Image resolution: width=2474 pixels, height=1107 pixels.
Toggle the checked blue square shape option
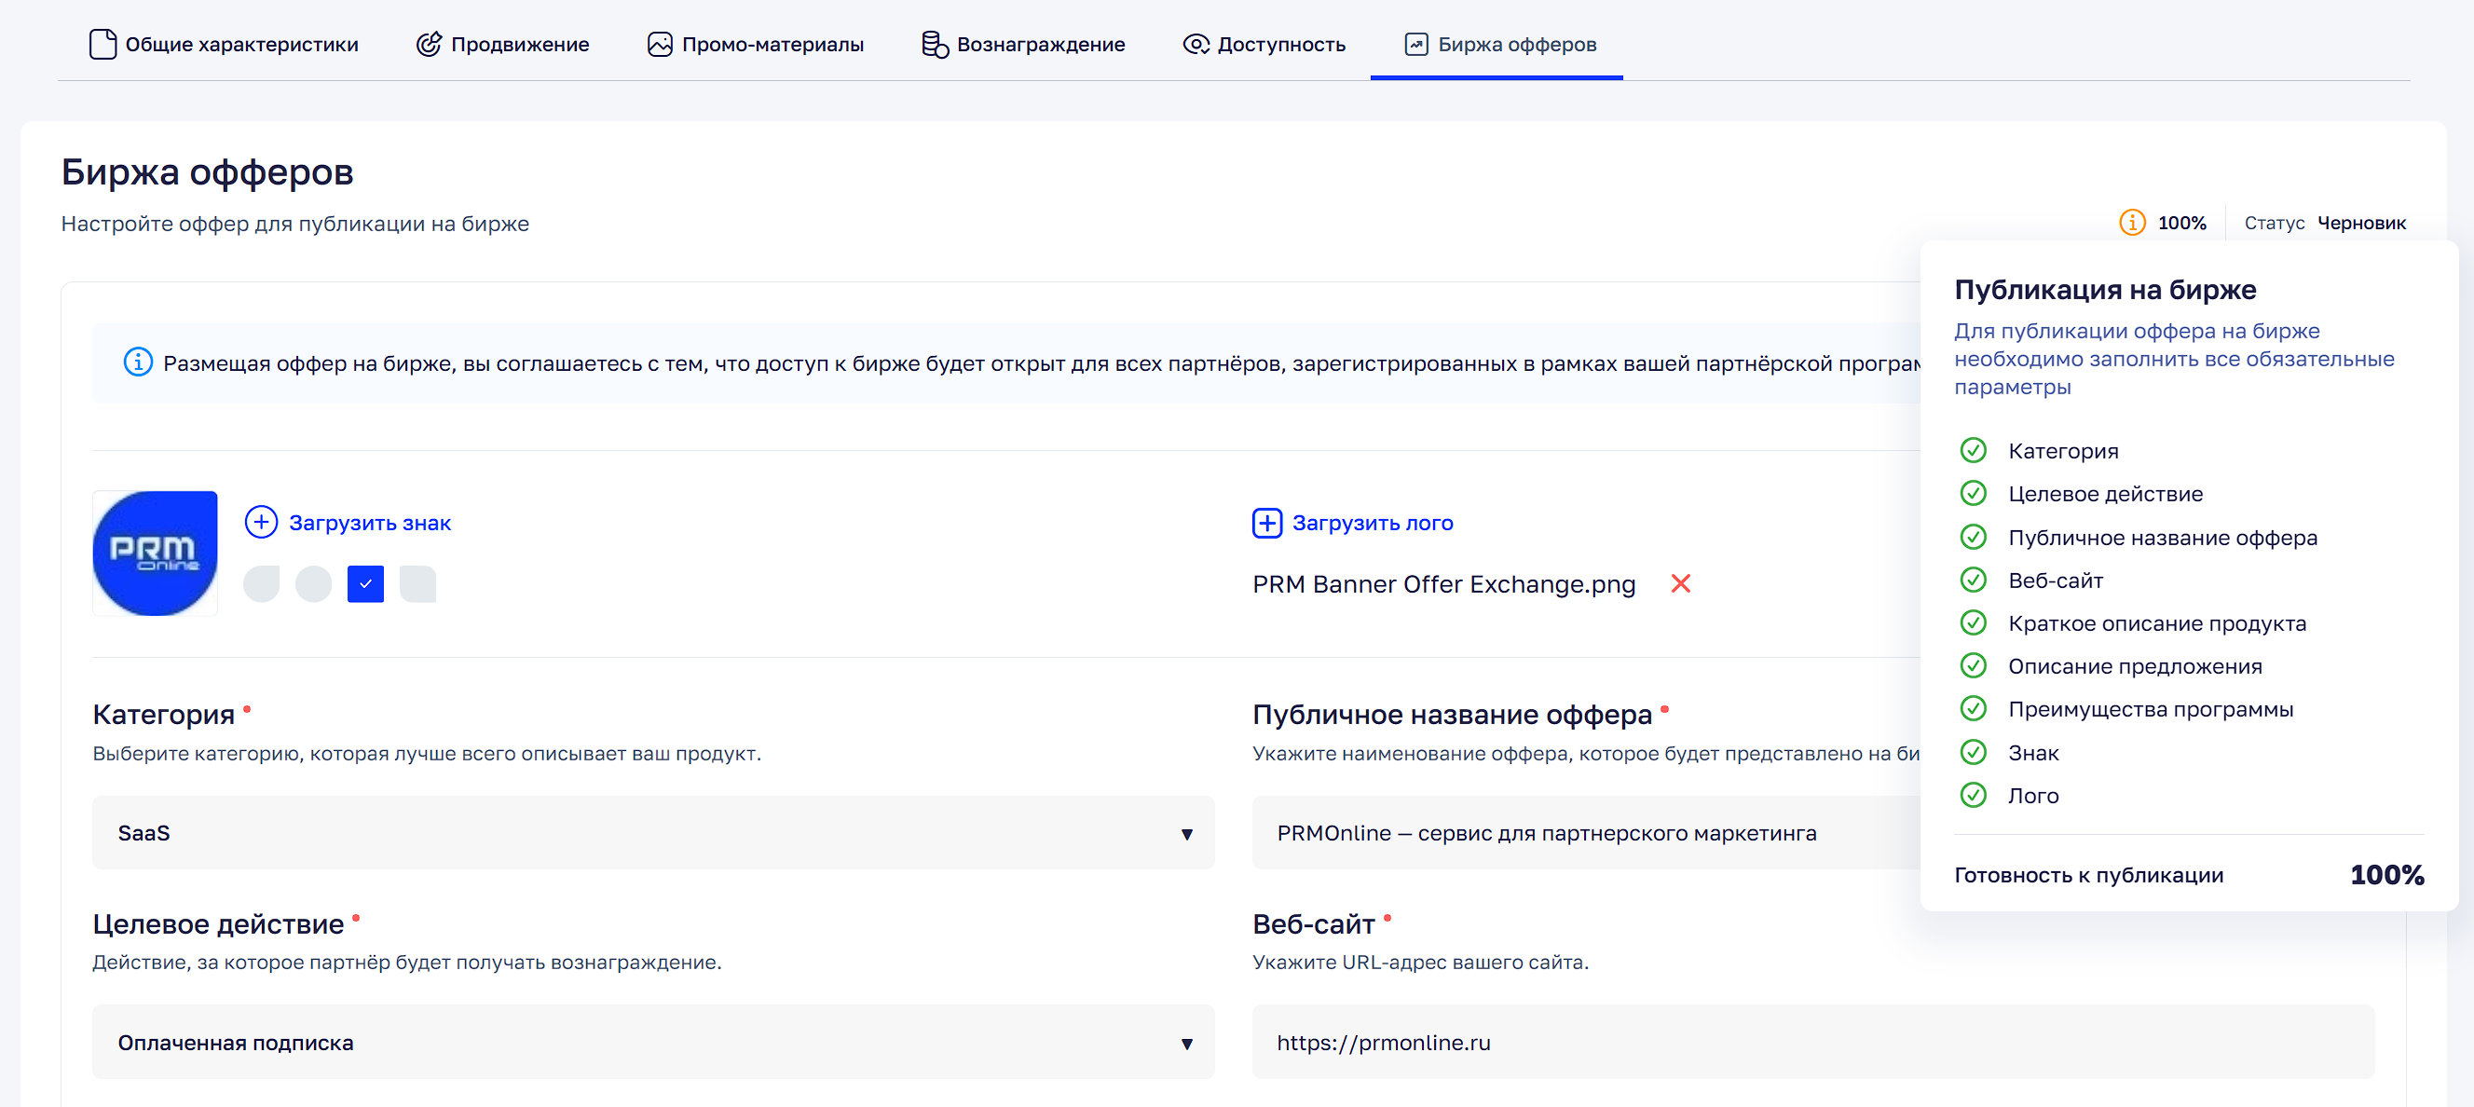[x=365, y=583]
